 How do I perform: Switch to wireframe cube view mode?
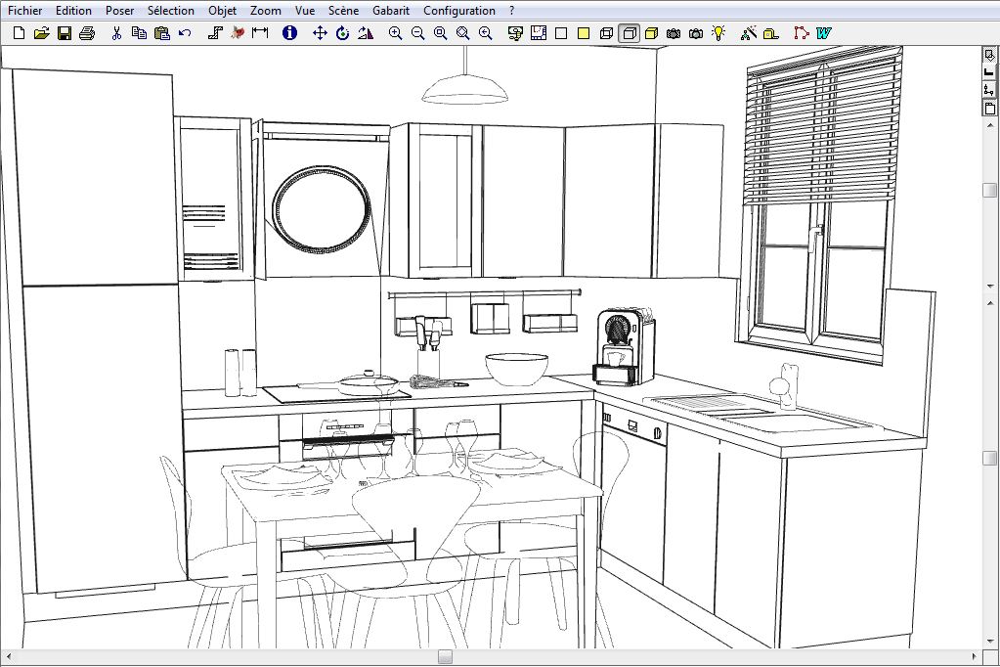click(x=607, y=33)
